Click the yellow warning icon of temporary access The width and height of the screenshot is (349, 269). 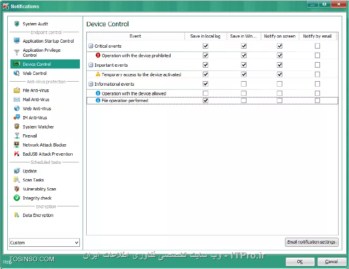click(98, 74)
